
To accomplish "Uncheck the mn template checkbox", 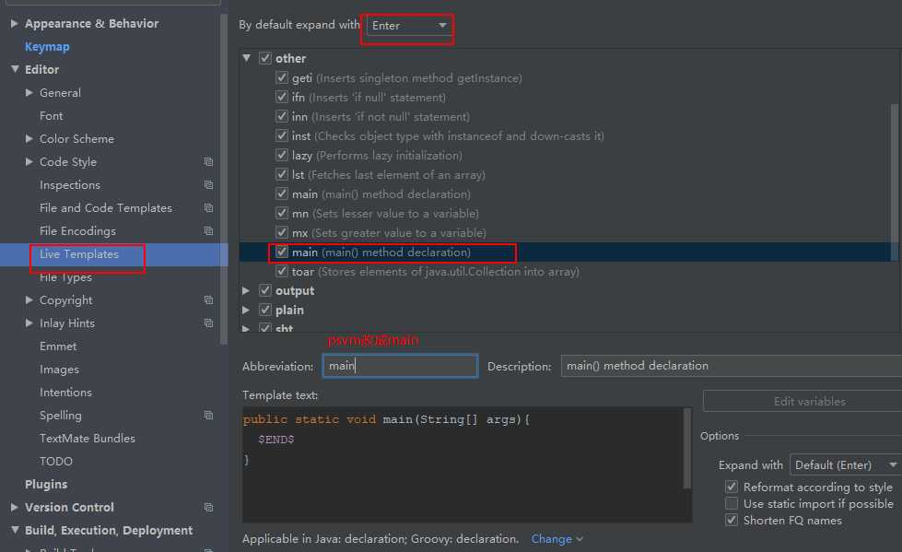I will [x=282, y=213].
